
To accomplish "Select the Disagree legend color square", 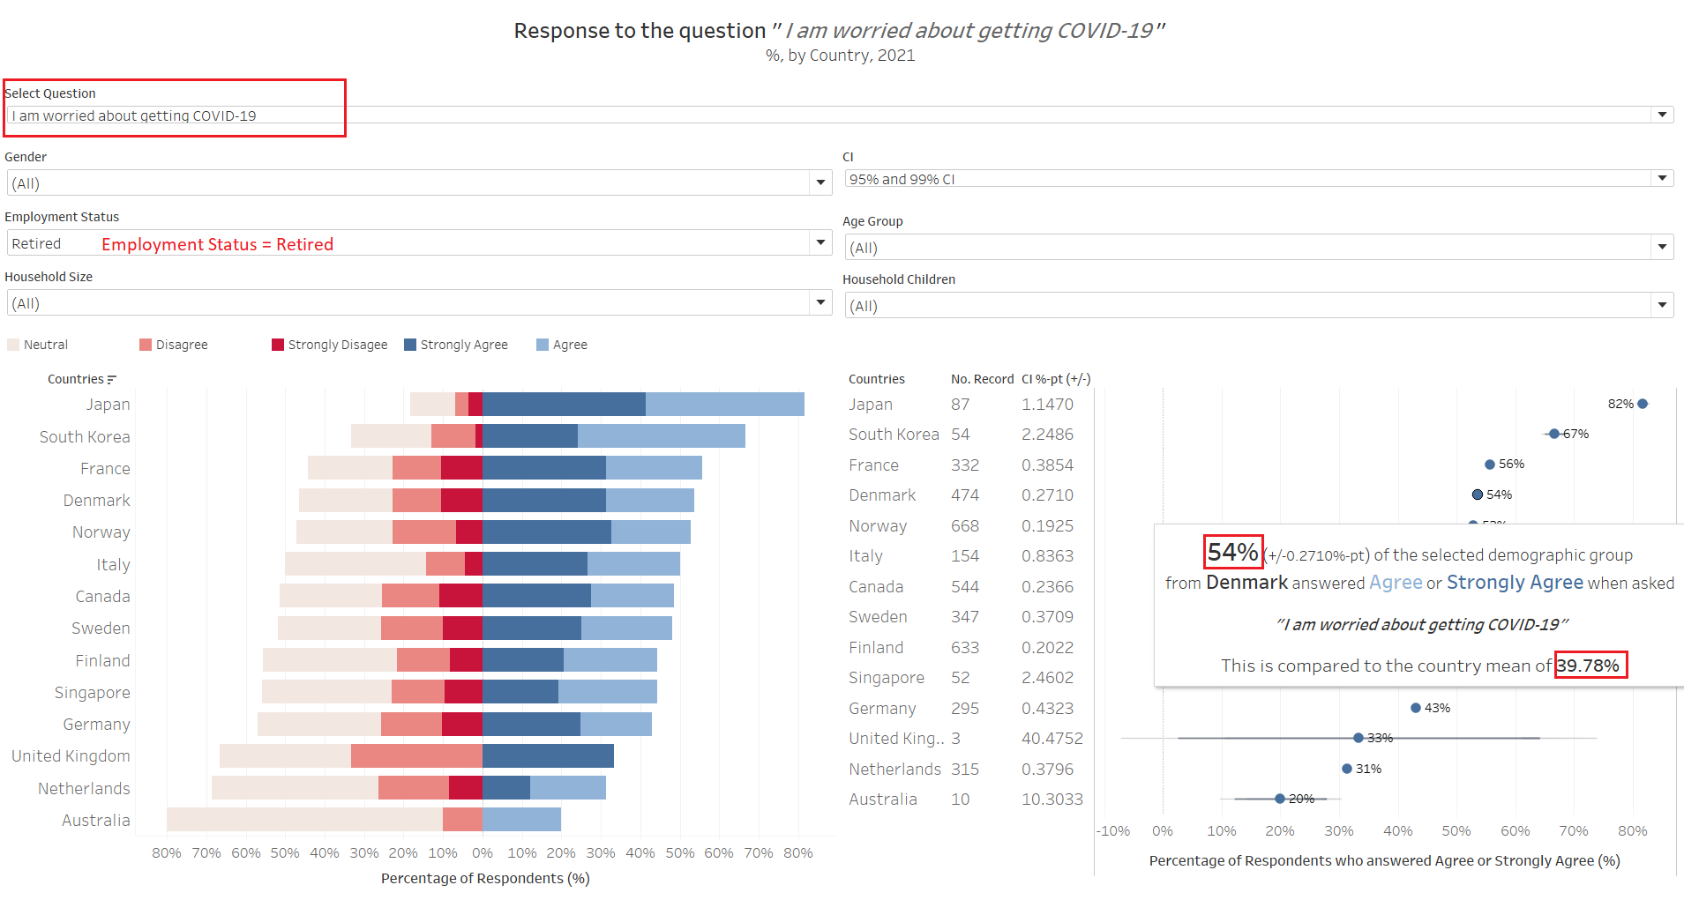I will pos(146,345).
